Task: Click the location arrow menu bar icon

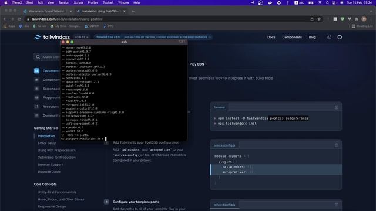Action: tap(253, 2)
